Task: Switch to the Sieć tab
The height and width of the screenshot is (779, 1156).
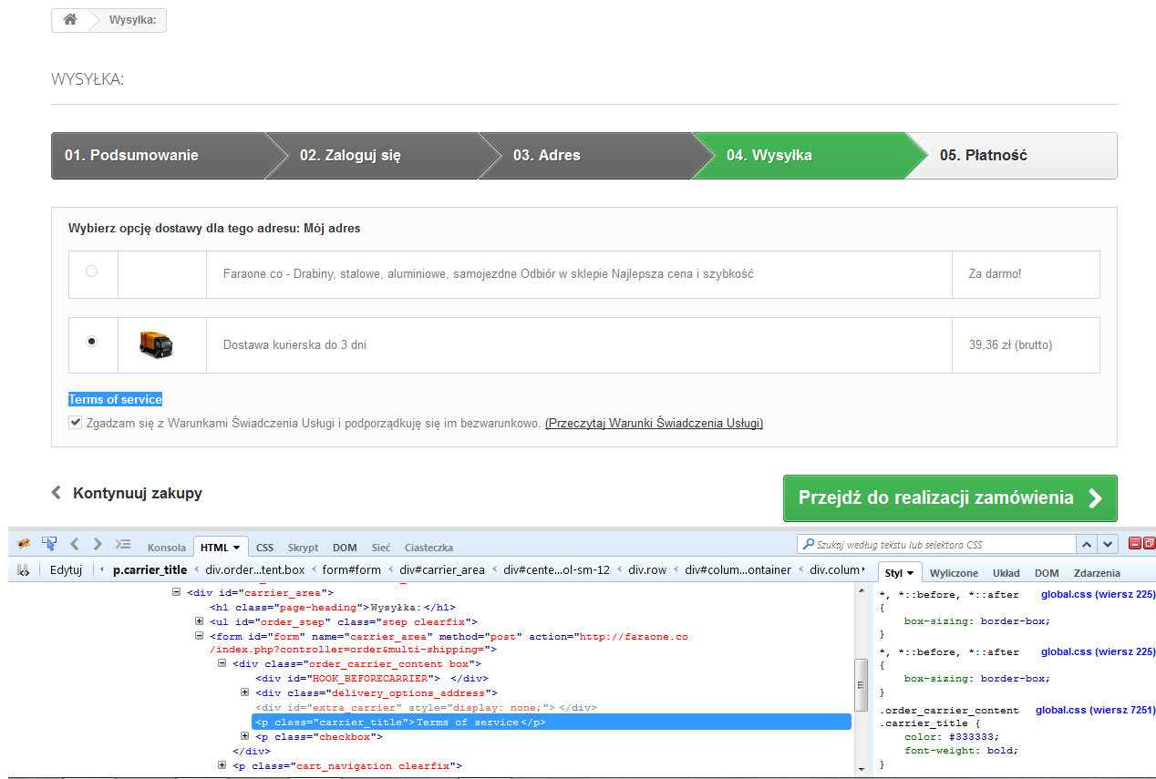Action: pyautogui.click(x=381, y=548)
